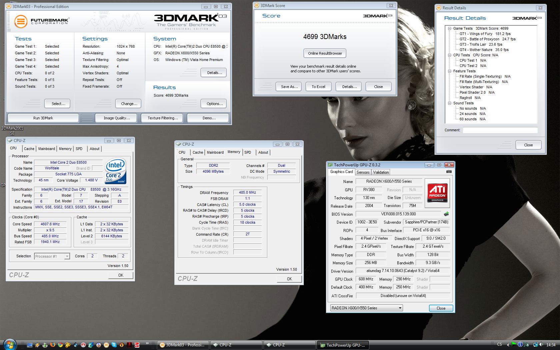Click the BIOS Version field in GPU-Z
Viewport: 560px width, 350px height.
(398, 214)
